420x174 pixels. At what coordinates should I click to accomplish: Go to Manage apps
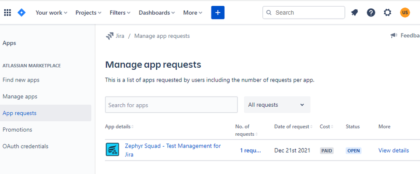click(20, 96)
